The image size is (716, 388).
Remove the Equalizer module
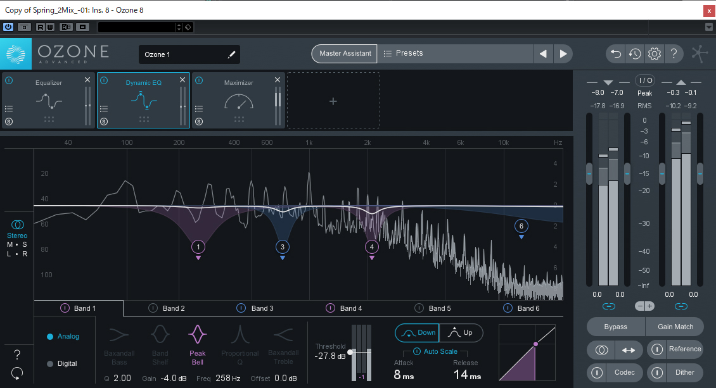coord(87,80)
